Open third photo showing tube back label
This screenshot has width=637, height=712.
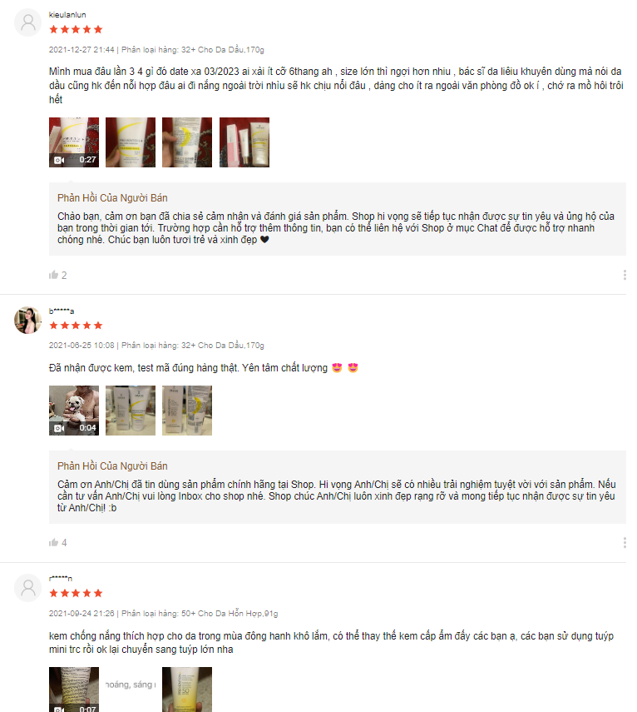(x=187, y=142)
